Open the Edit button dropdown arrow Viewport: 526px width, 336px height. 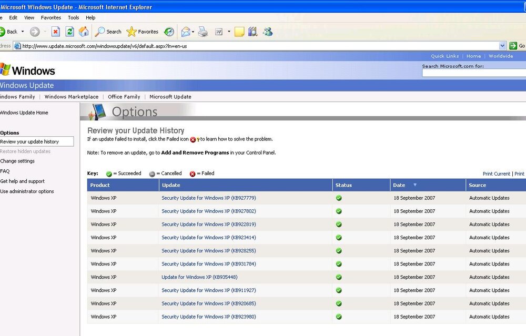pyautogui.click(x=229, y=32)
